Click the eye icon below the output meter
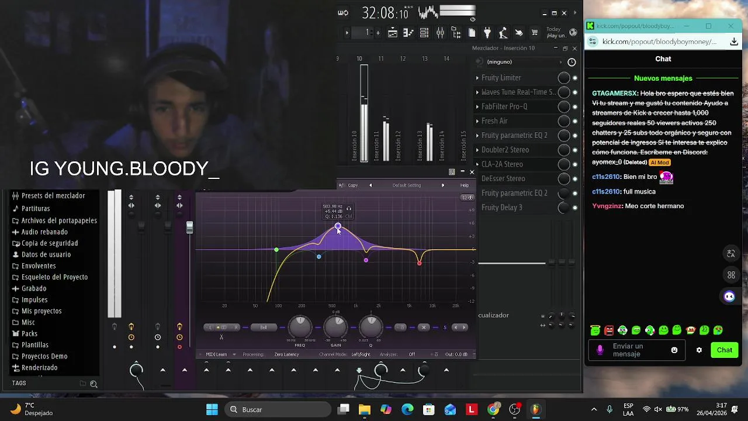 click(x=473, y=19)
